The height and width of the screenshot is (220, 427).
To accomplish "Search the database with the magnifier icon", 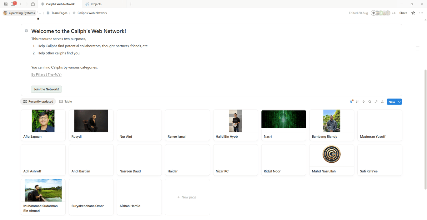I will click(370, 102).
